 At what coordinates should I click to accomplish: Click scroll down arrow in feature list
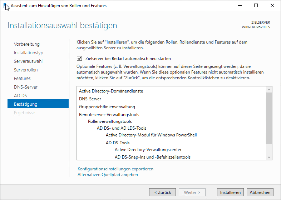click(269, 157)
